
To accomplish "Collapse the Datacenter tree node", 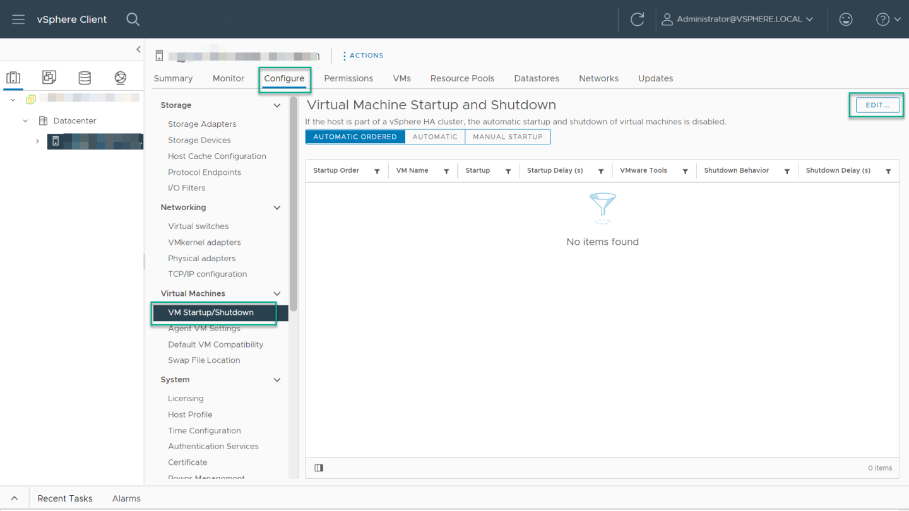I will (x=25, y=120).
